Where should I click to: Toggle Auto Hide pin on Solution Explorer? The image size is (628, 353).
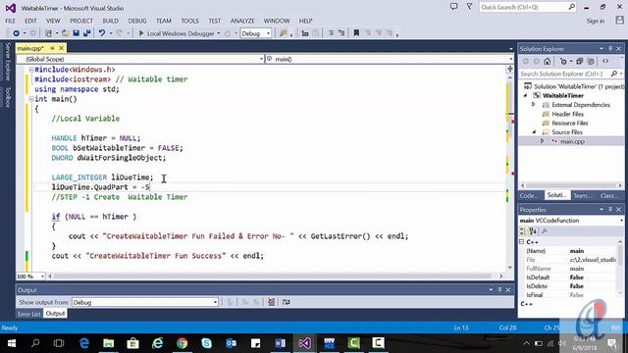(610, 48)
